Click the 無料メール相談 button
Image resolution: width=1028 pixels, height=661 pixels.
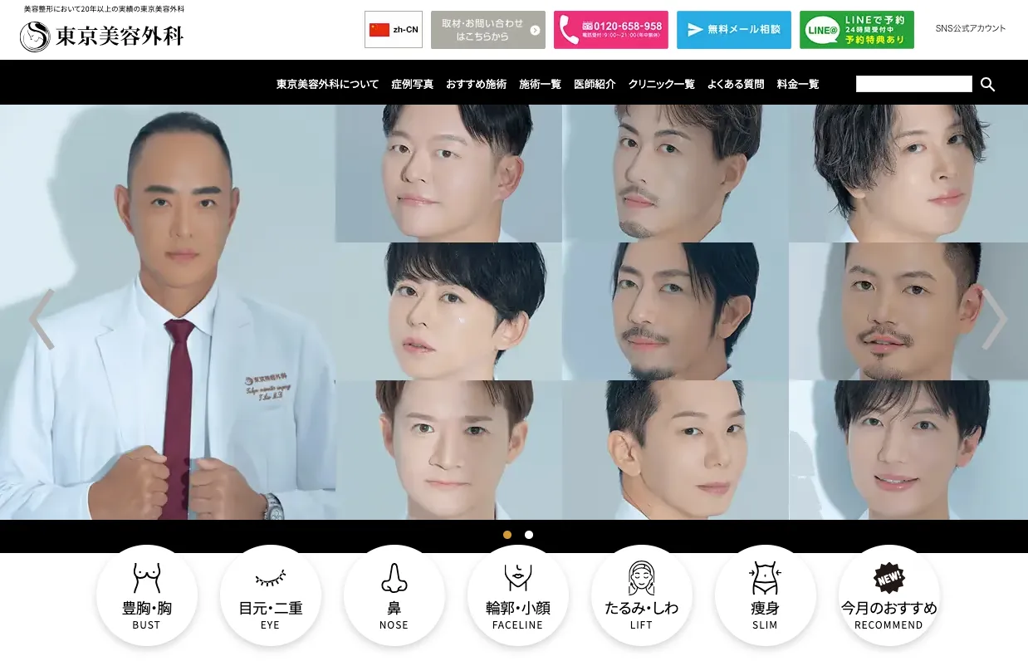pos(733,30)
